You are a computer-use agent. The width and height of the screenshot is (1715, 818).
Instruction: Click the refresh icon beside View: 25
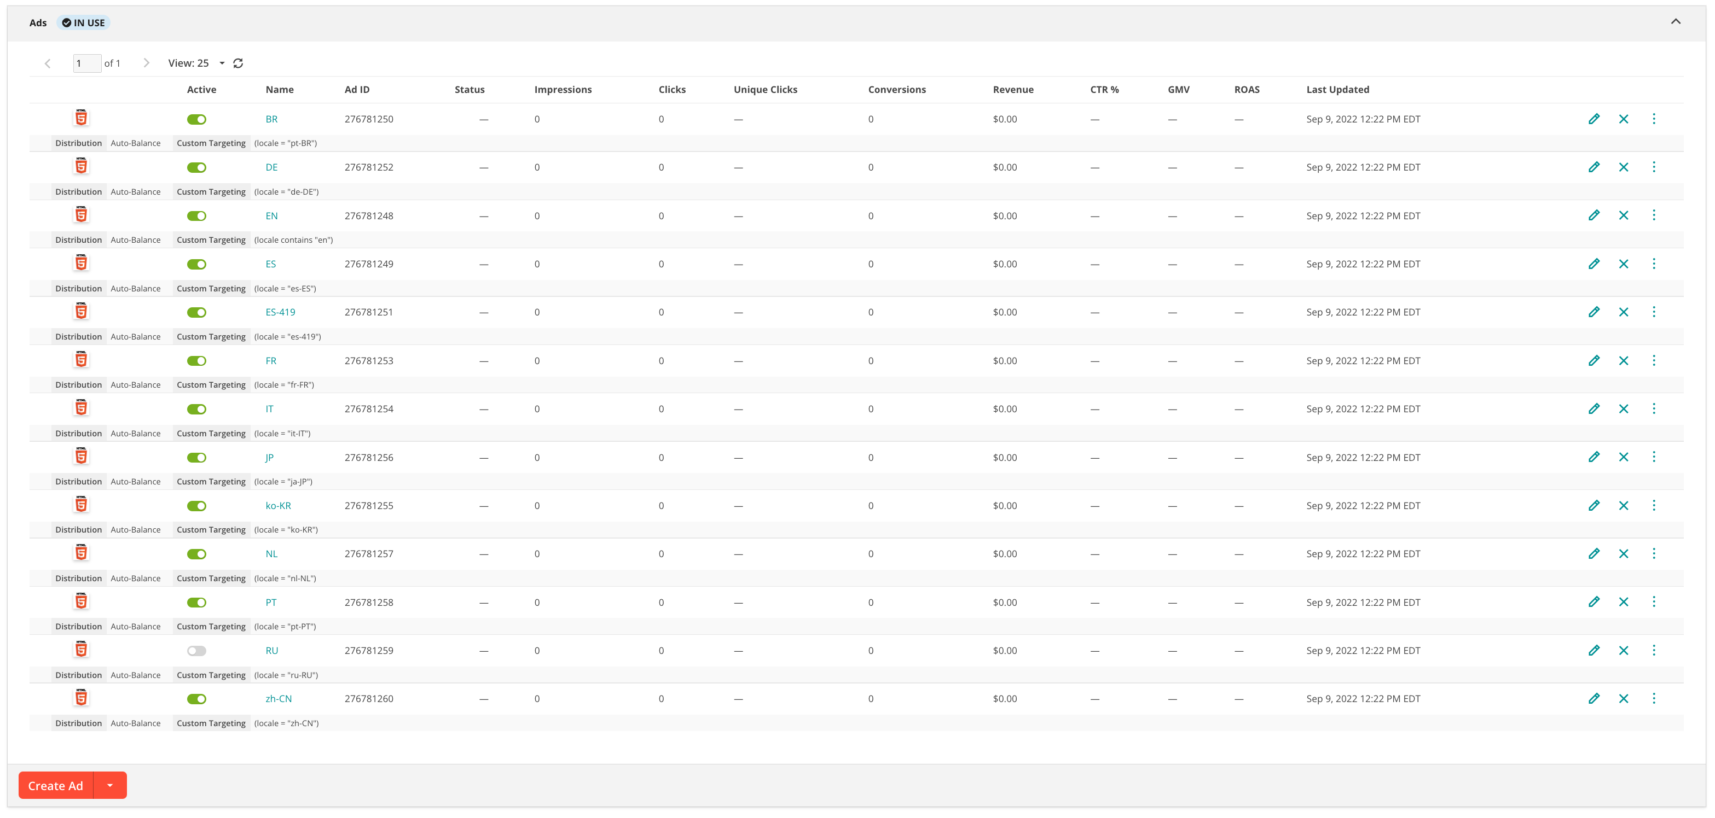[x=239, y=63]
